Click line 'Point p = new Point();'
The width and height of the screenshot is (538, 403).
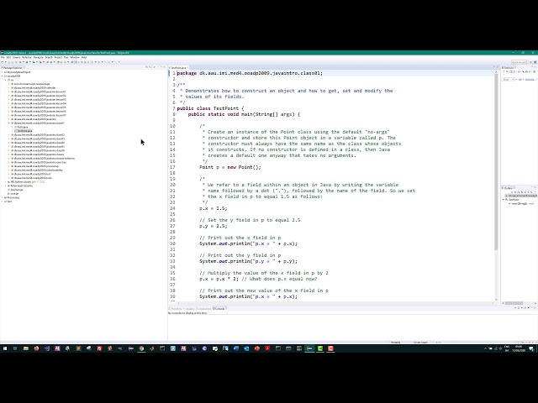pos(229,167)
